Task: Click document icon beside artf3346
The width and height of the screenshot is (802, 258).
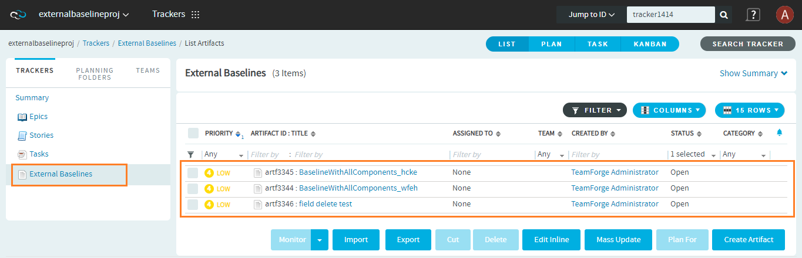Action: [x=257, y=204]
